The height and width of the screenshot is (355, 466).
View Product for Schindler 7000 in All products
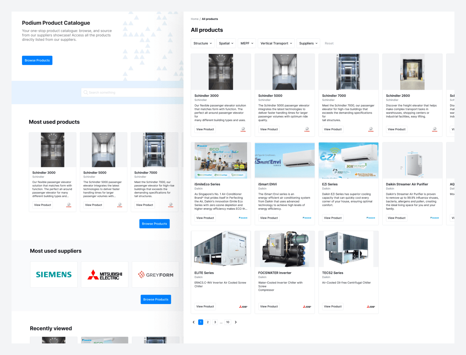[x=333, y=129]
